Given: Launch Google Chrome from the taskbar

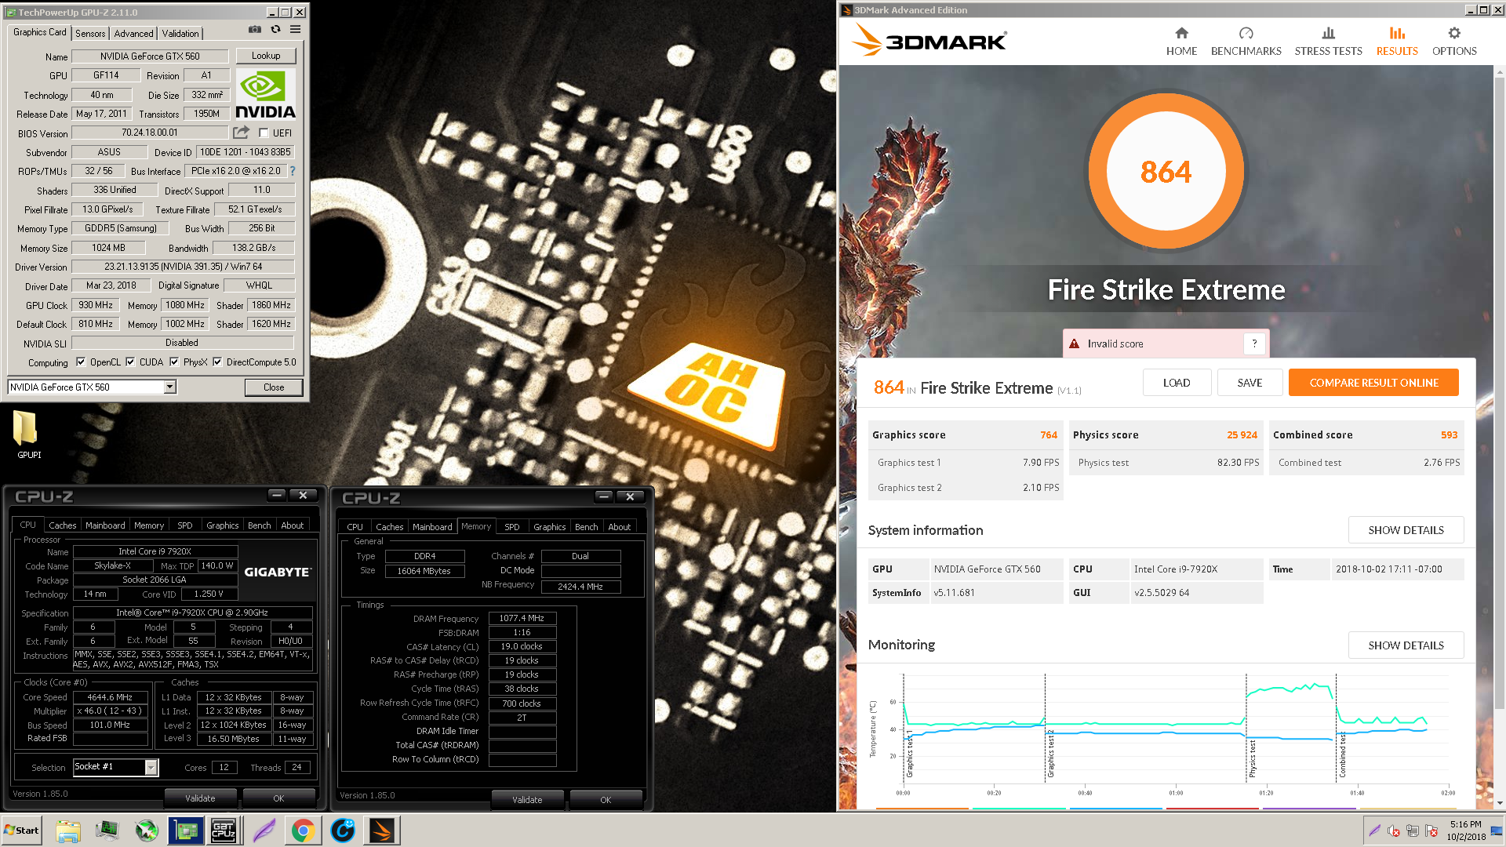Looking at the screenshot, I should point(303,831).
